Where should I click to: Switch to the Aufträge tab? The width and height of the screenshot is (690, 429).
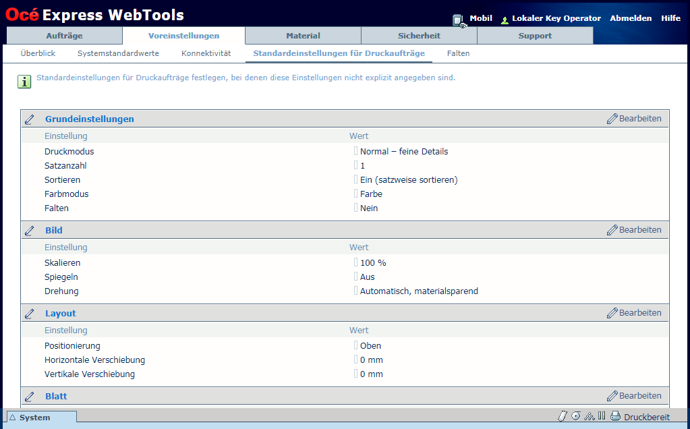(x=65, y=36)
